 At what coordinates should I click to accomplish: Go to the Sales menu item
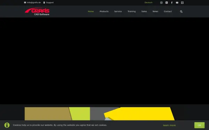point(144,11)
